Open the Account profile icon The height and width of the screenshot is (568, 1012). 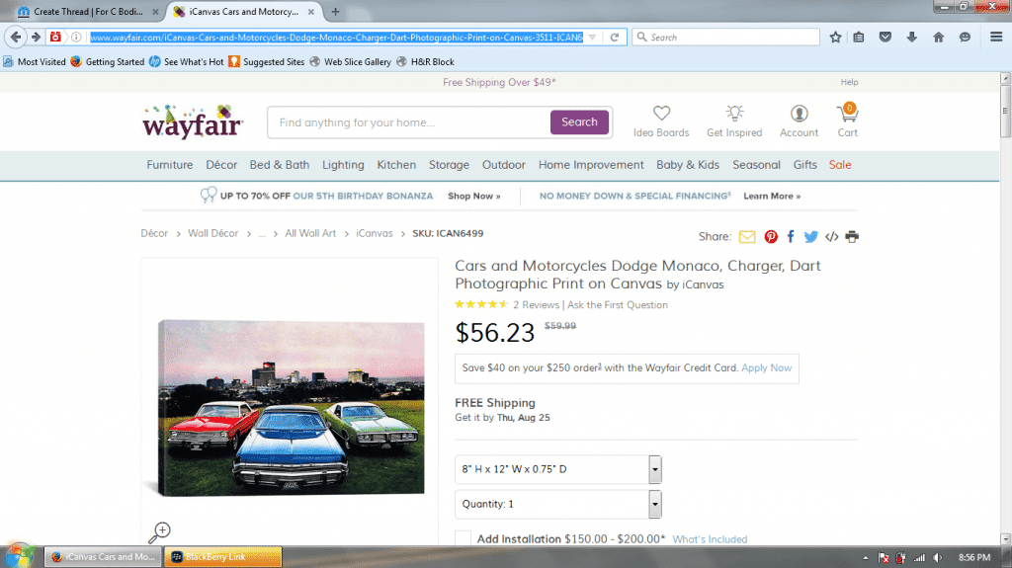coord(799,114)
